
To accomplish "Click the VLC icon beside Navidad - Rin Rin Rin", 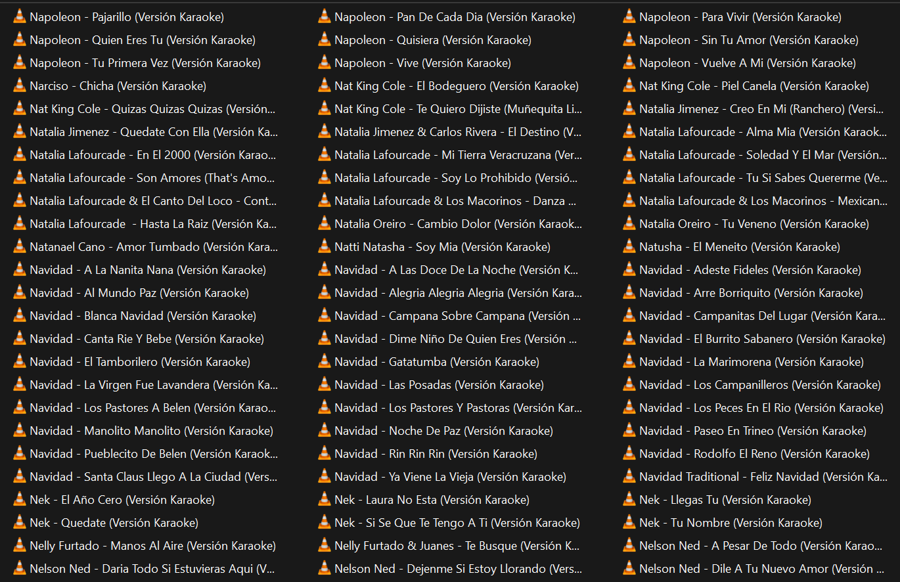I will (x=325, y=454).
